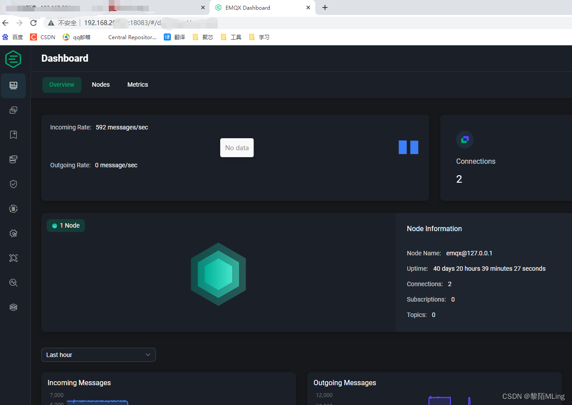Screen dimensions: 572x405
Task: Click the Last hour dropdown chevron
Action: click(x=148, y=355)
